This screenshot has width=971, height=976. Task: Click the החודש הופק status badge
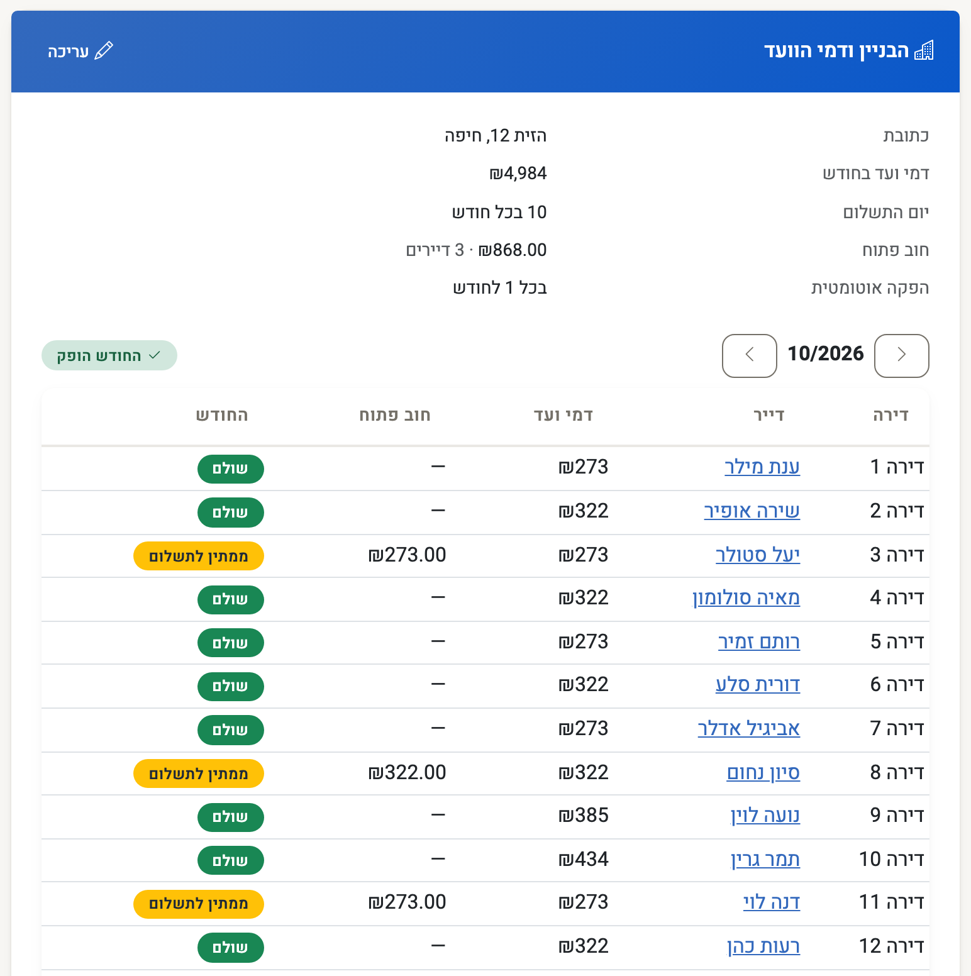tap(109, 355)
